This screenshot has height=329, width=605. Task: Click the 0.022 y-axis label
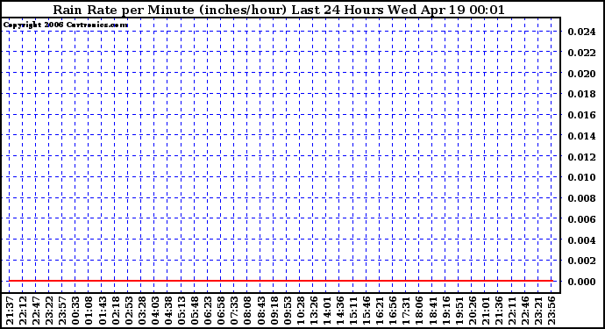click(x=581, y=53)
